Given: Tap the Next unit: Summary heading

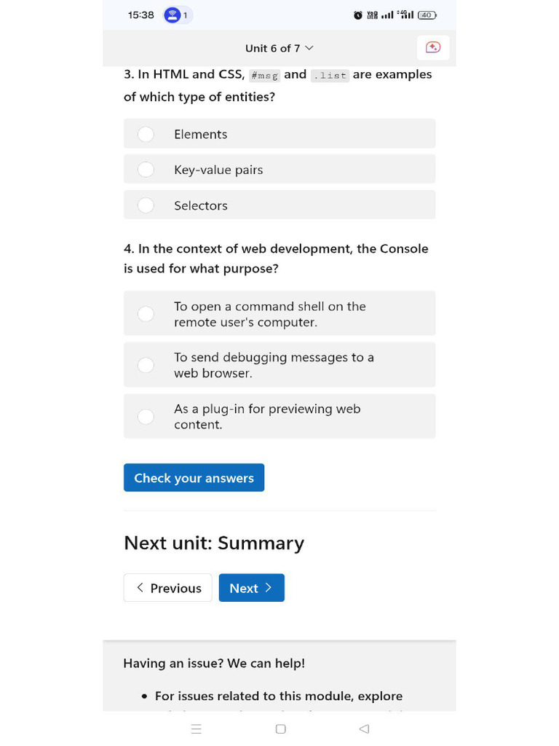Looking at the screenshot, I should (214, 543).
